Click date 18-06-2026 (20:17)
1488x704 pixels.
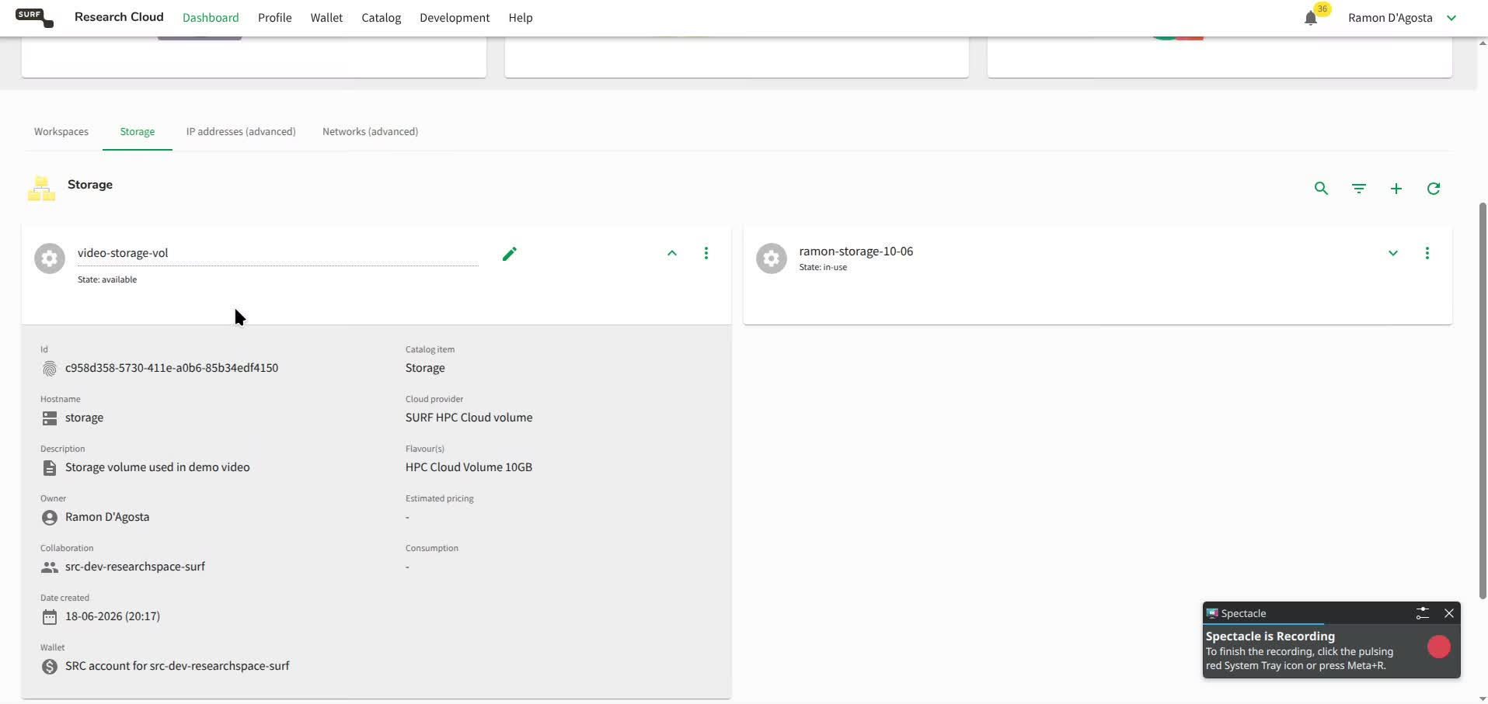coord(113,616)
